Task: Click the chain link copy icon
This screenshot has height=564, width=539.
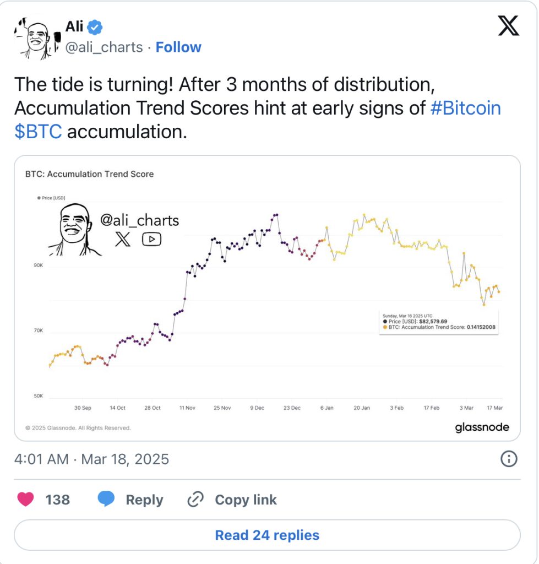Action: pos(195,499)
